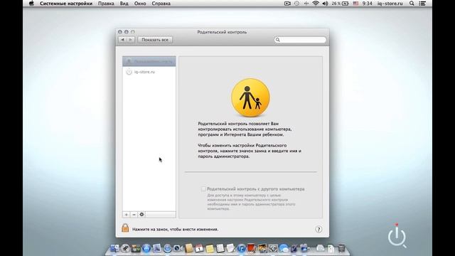This screenshot has width=455, height=256.
Task: Open Safari compass icon in Dock
Action: (x=168, y=248)
